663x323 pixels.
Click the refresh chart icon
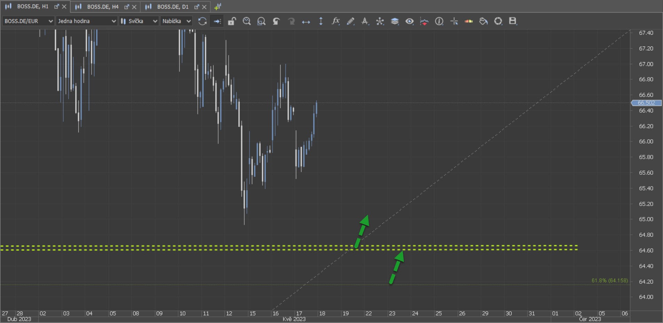point(202,21)
